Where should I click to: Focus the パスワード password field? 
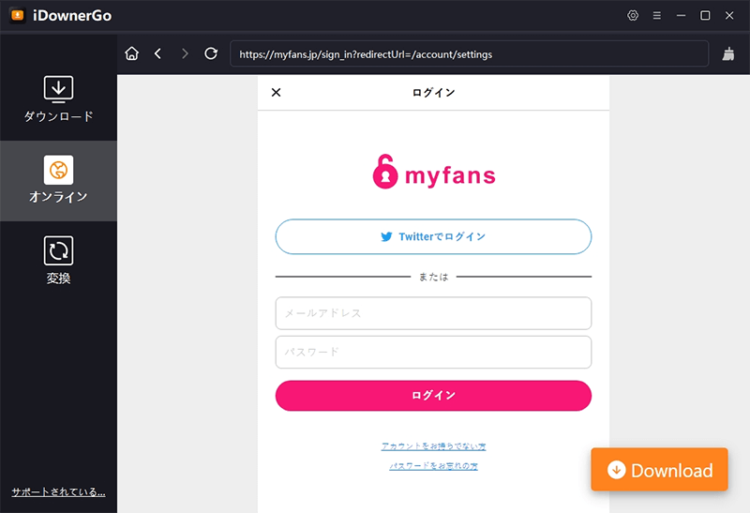pyautogui.click(x=433, y=352)
